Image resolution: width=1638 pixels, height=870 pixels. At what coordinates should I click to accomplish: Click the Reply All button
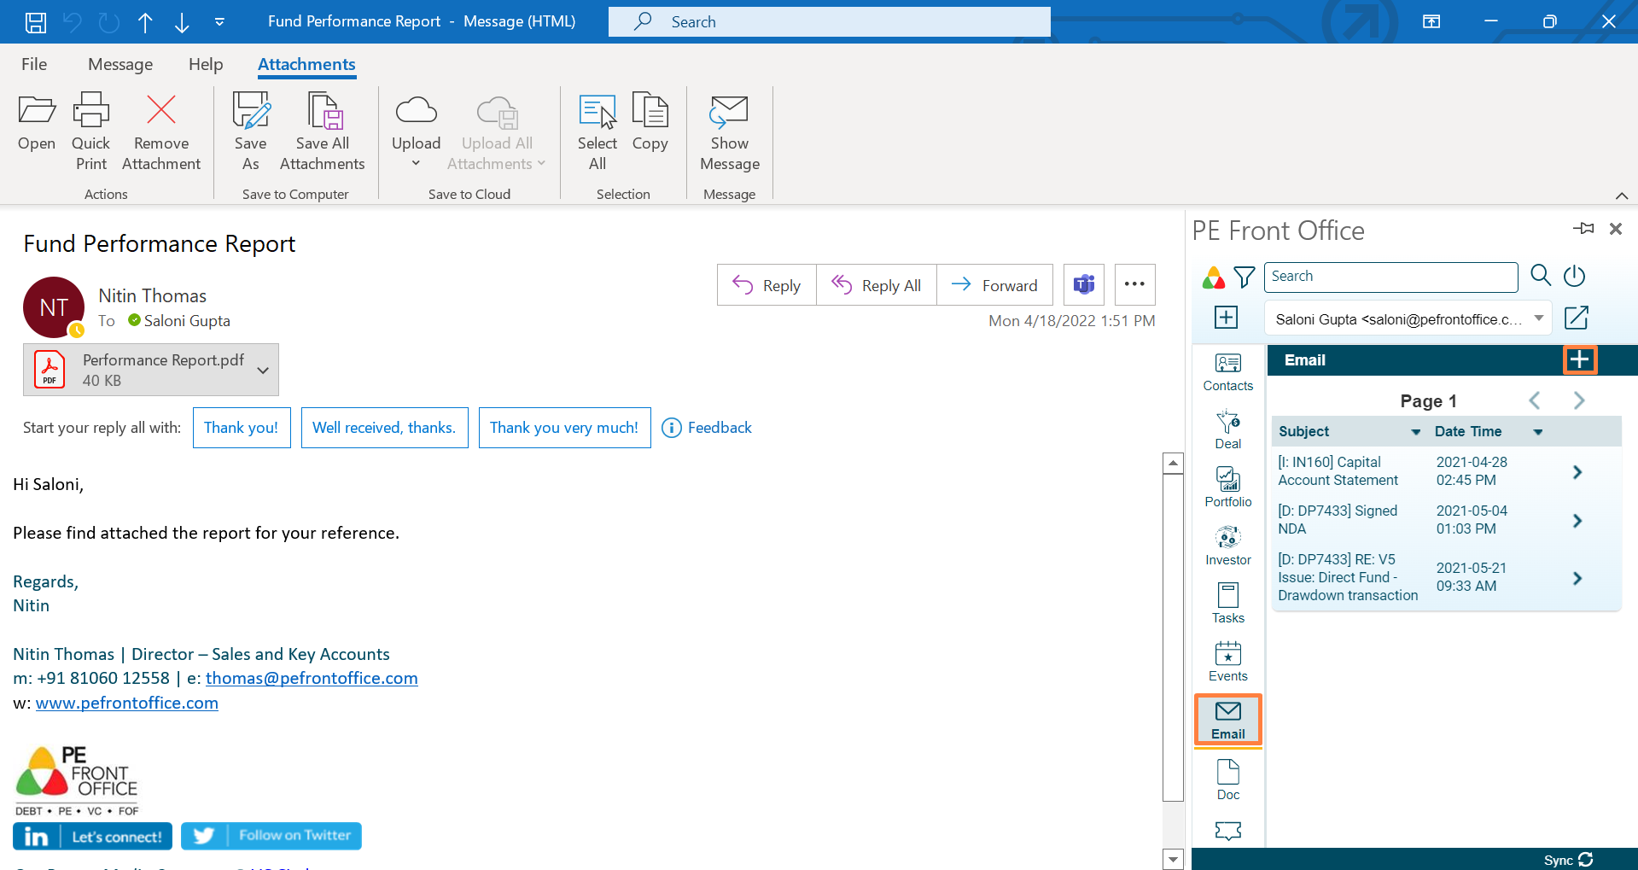coord(877,285)
